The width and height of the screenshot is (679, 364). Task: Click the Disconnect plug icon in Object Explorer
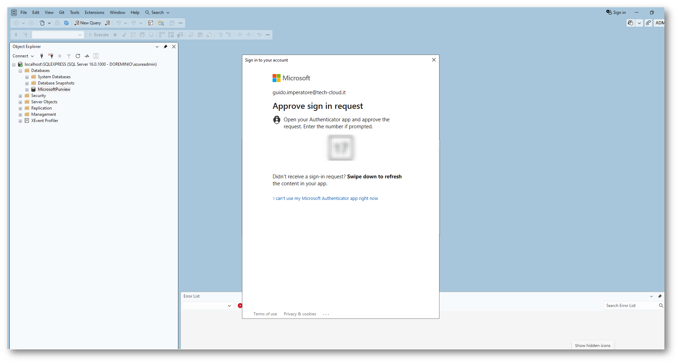click(x=51, y=56)
